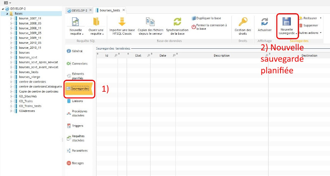Collapse the DEVELOP-2 tree node
The height and width of the screenshot is (176, 330).
[3, 9]
